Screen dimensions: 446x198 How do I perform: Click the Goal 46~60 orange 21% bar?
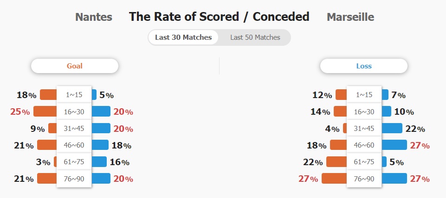(47, 145)
